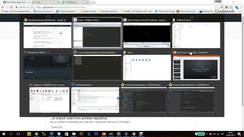
Task: Open taskbar clock and date
Action: [230, 134]
